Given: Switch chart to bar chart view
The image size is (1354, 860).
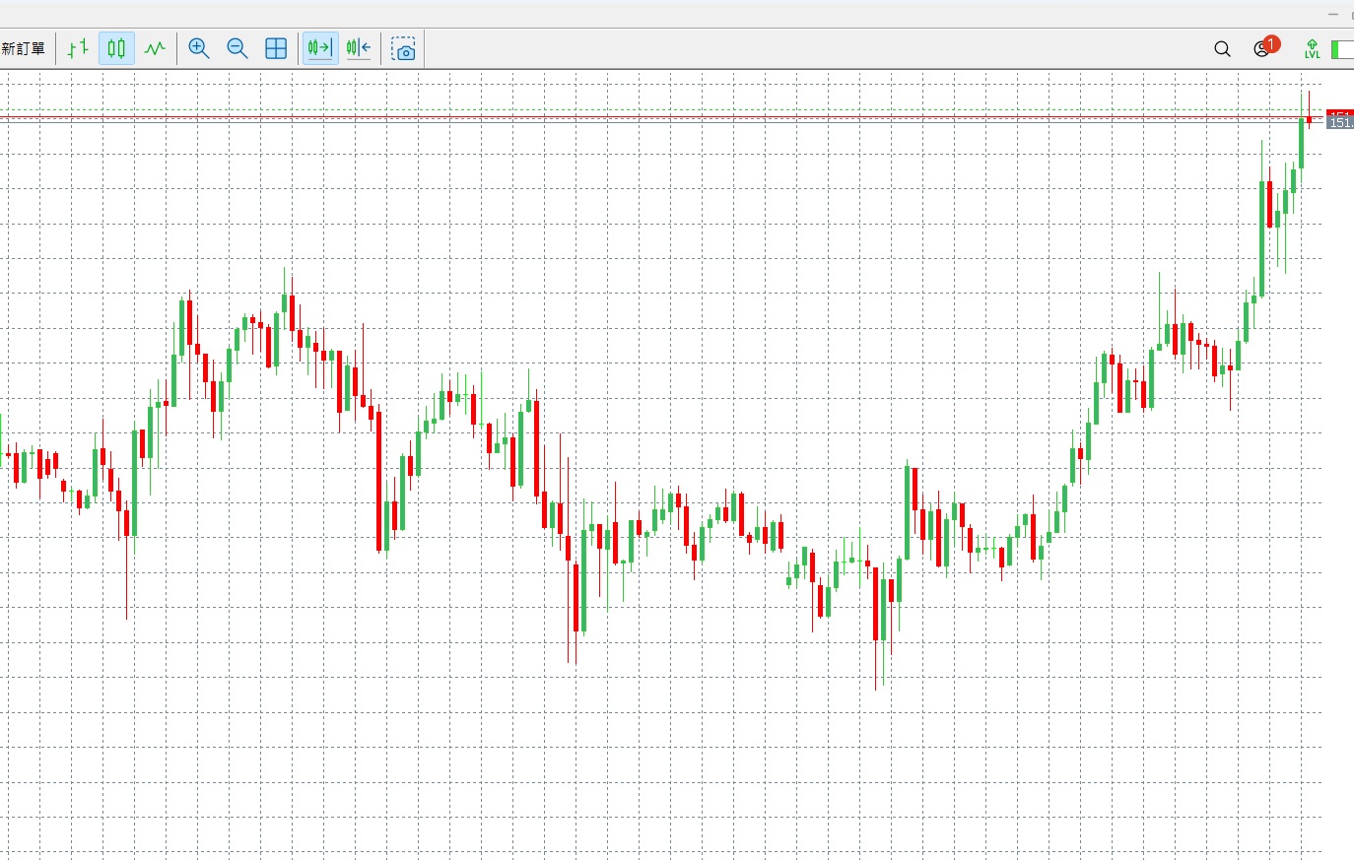Looking at the screenshot, I should (x=78, y=48).
